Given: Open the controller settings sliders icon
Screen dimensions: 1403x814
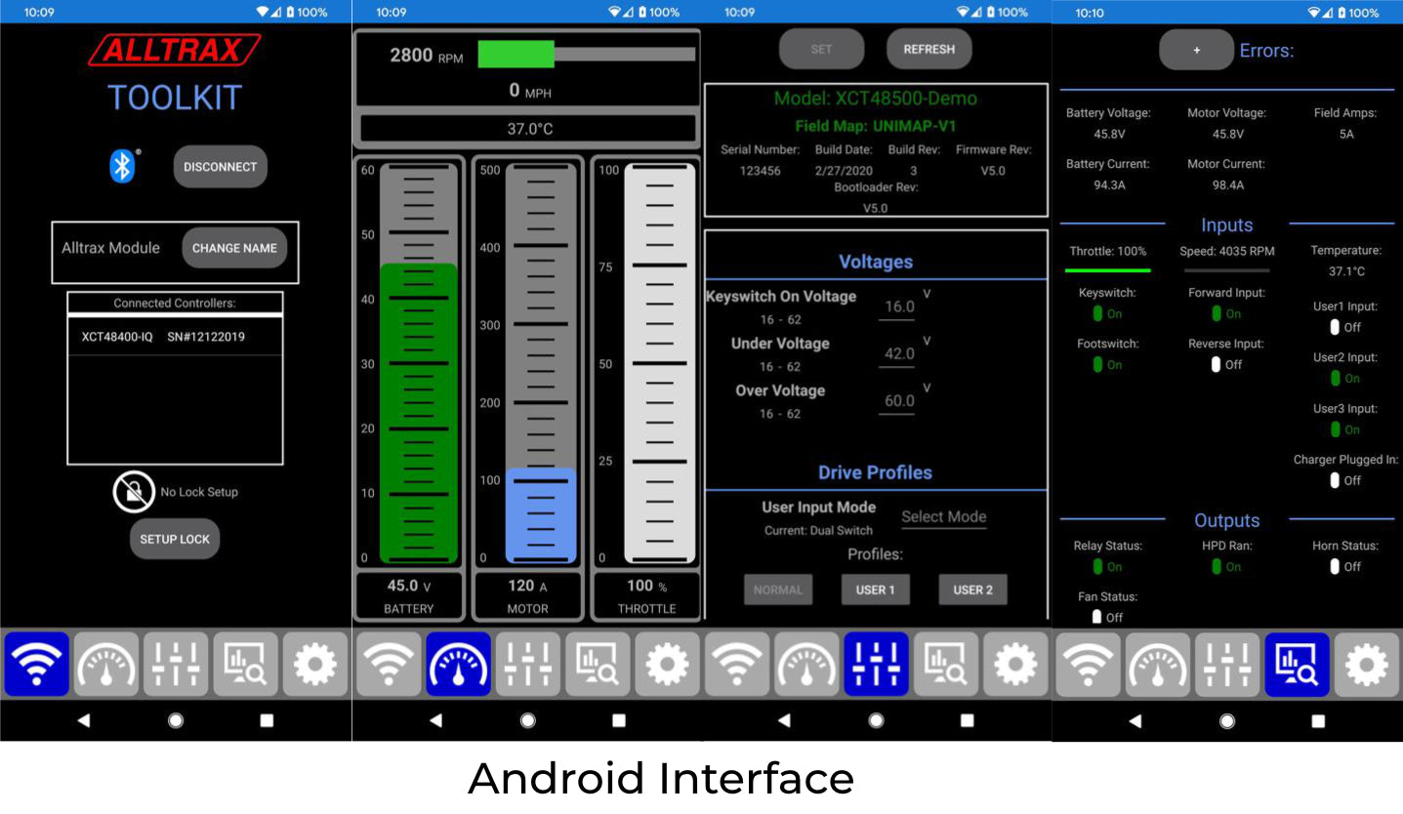Looking at the screenshot, I should coord(876,664).
